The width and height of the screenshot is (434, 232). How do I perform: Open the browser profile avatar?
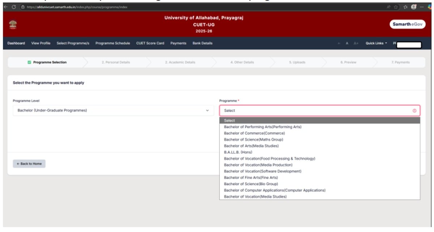click(414, 7)
